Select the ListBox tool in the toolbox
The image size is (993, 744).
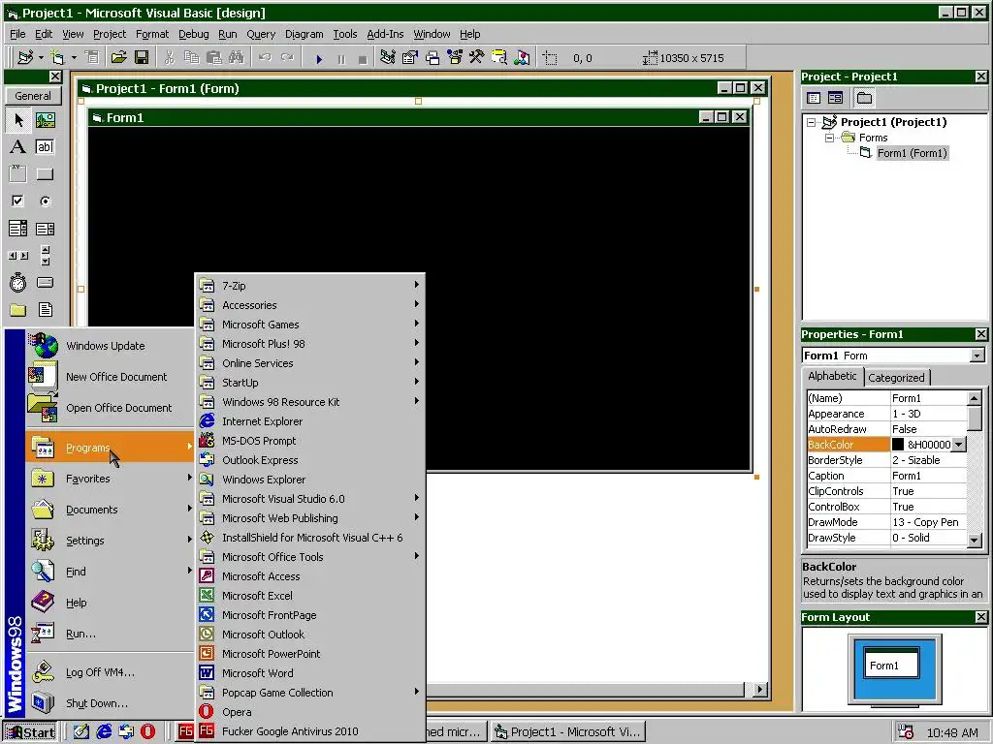45,229
